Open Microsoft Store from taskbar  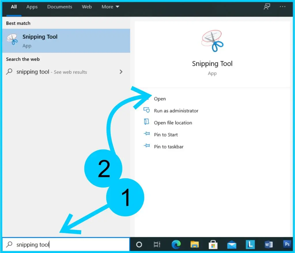coord(213,245)
